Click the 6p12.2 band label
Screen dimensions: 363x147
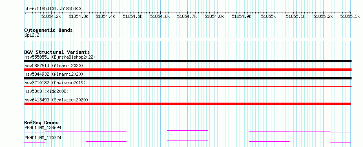[x=31, y=35]
